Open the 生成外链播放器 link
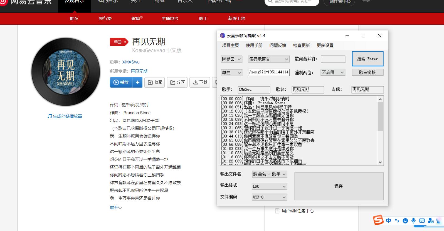The height and width of the screenshot is (231, 444). 67,116
